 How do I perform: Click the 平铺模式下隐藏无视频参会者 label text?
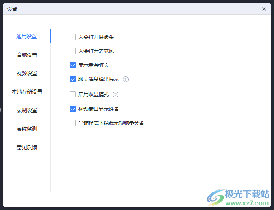coord(111,123)
